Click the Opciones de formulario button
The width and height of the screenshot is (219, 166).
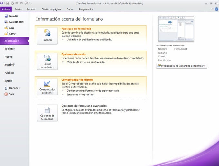tap(47, 113)
